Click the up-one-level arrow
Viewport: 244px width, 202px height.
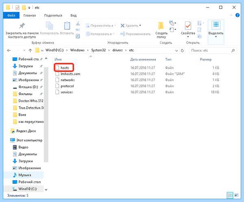[30, 50]
